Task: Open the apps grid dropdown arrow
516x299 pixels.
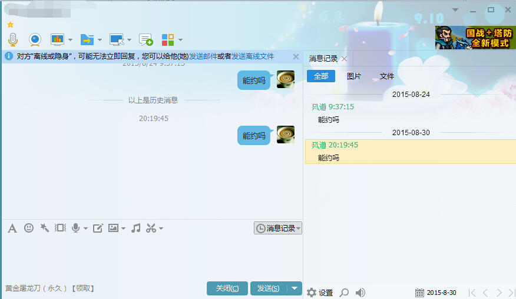Action: (x=180, y=40)
